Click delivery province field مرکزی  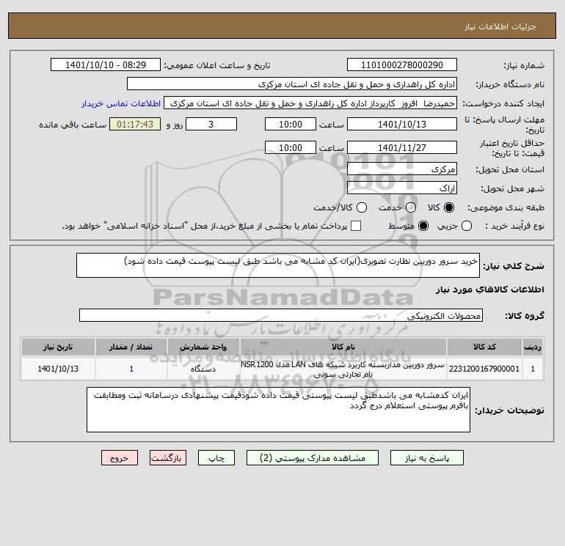coord(402,169)
